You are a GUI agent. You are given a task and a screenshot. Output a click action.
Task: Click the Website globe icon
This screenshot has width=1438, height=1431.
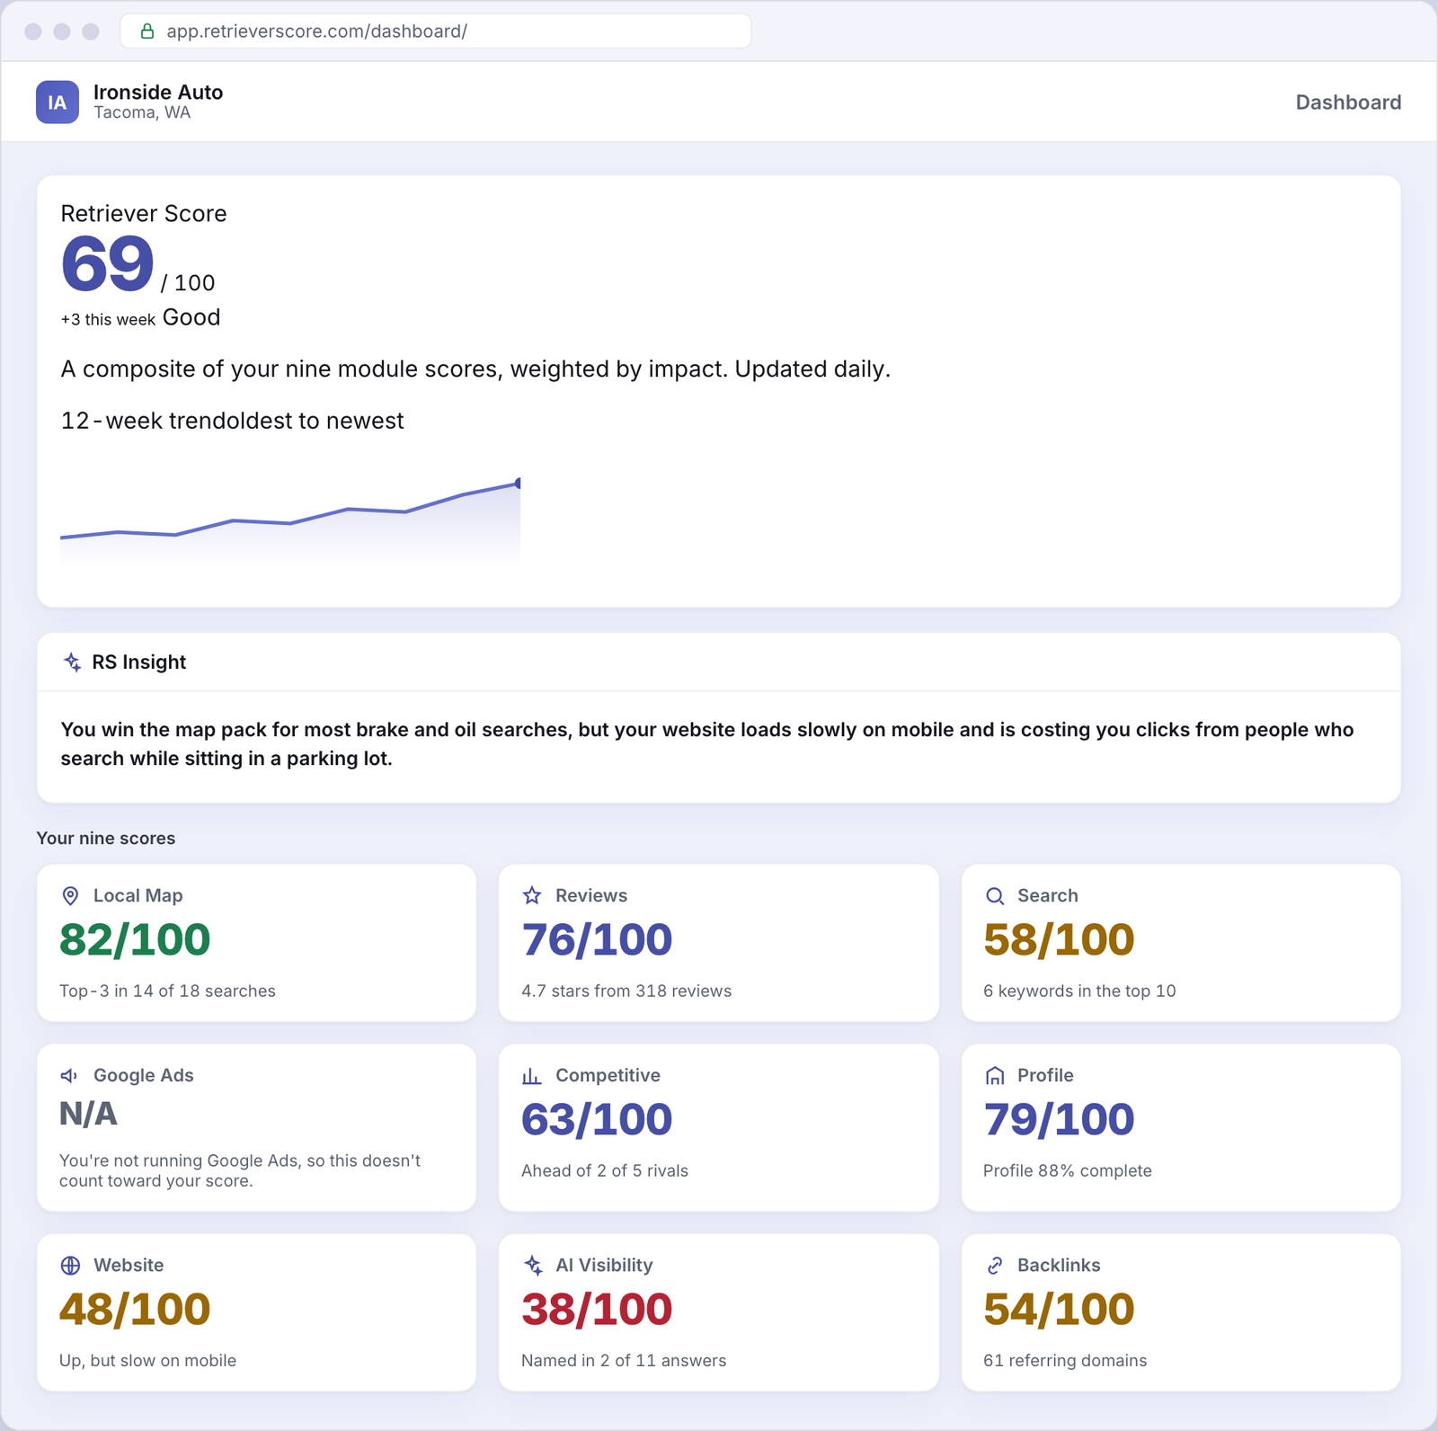pyautogui.click(x=70, y=1265)
